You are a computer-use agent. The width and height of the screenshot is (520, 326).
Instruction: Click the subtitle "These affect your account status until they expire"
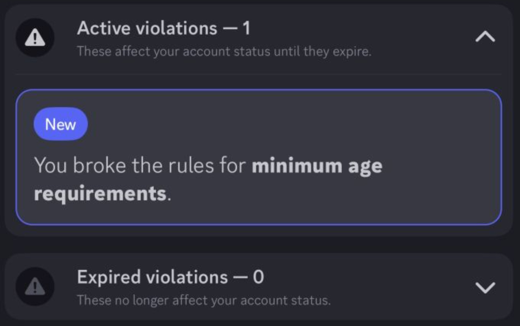point(224,52)
